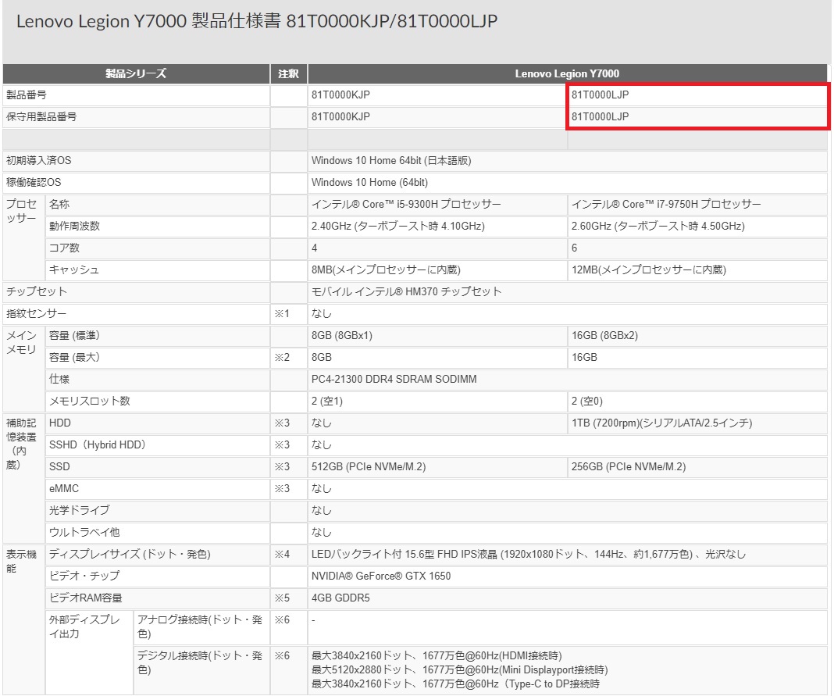Image resolution: width=834 pixels, height=696 pixels.
Task: Select the 16GB (8GBx2) memory value
Action: [604, 335]
